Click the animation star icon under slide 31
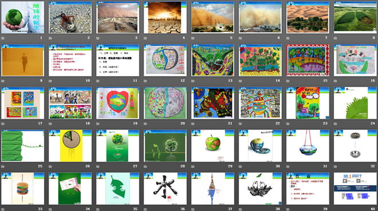The height and width of the screenshot is (211, 378). 288,166
